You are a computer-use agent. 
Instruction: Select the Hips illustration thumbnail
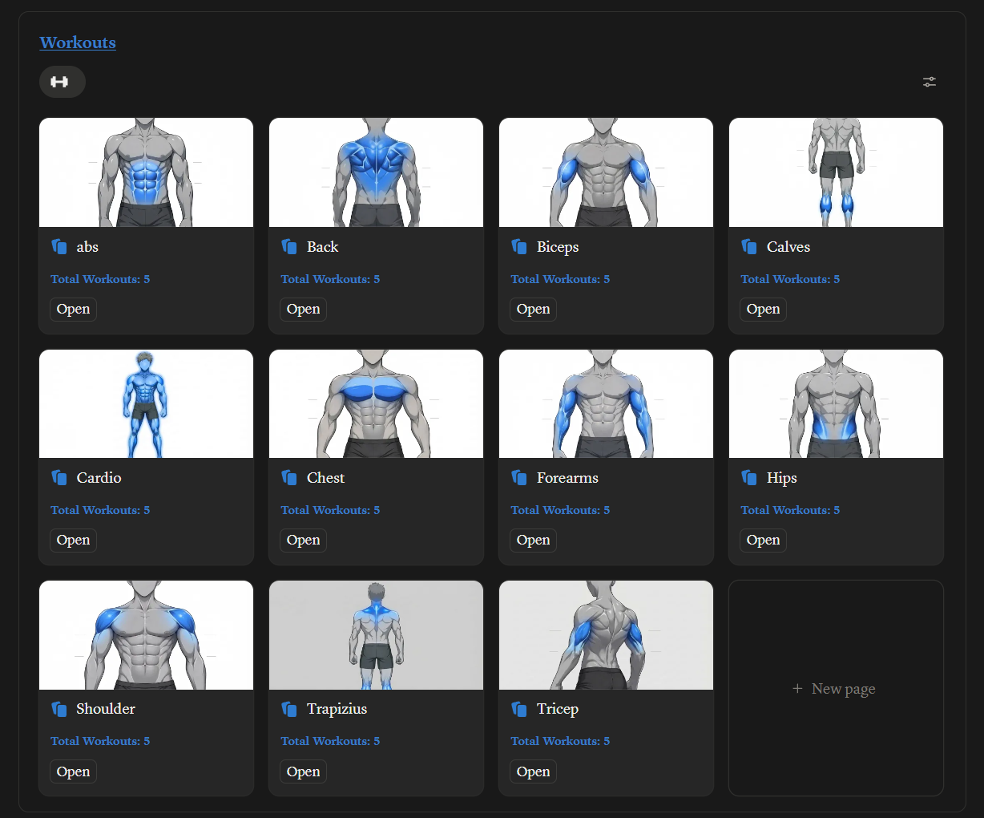836,403
